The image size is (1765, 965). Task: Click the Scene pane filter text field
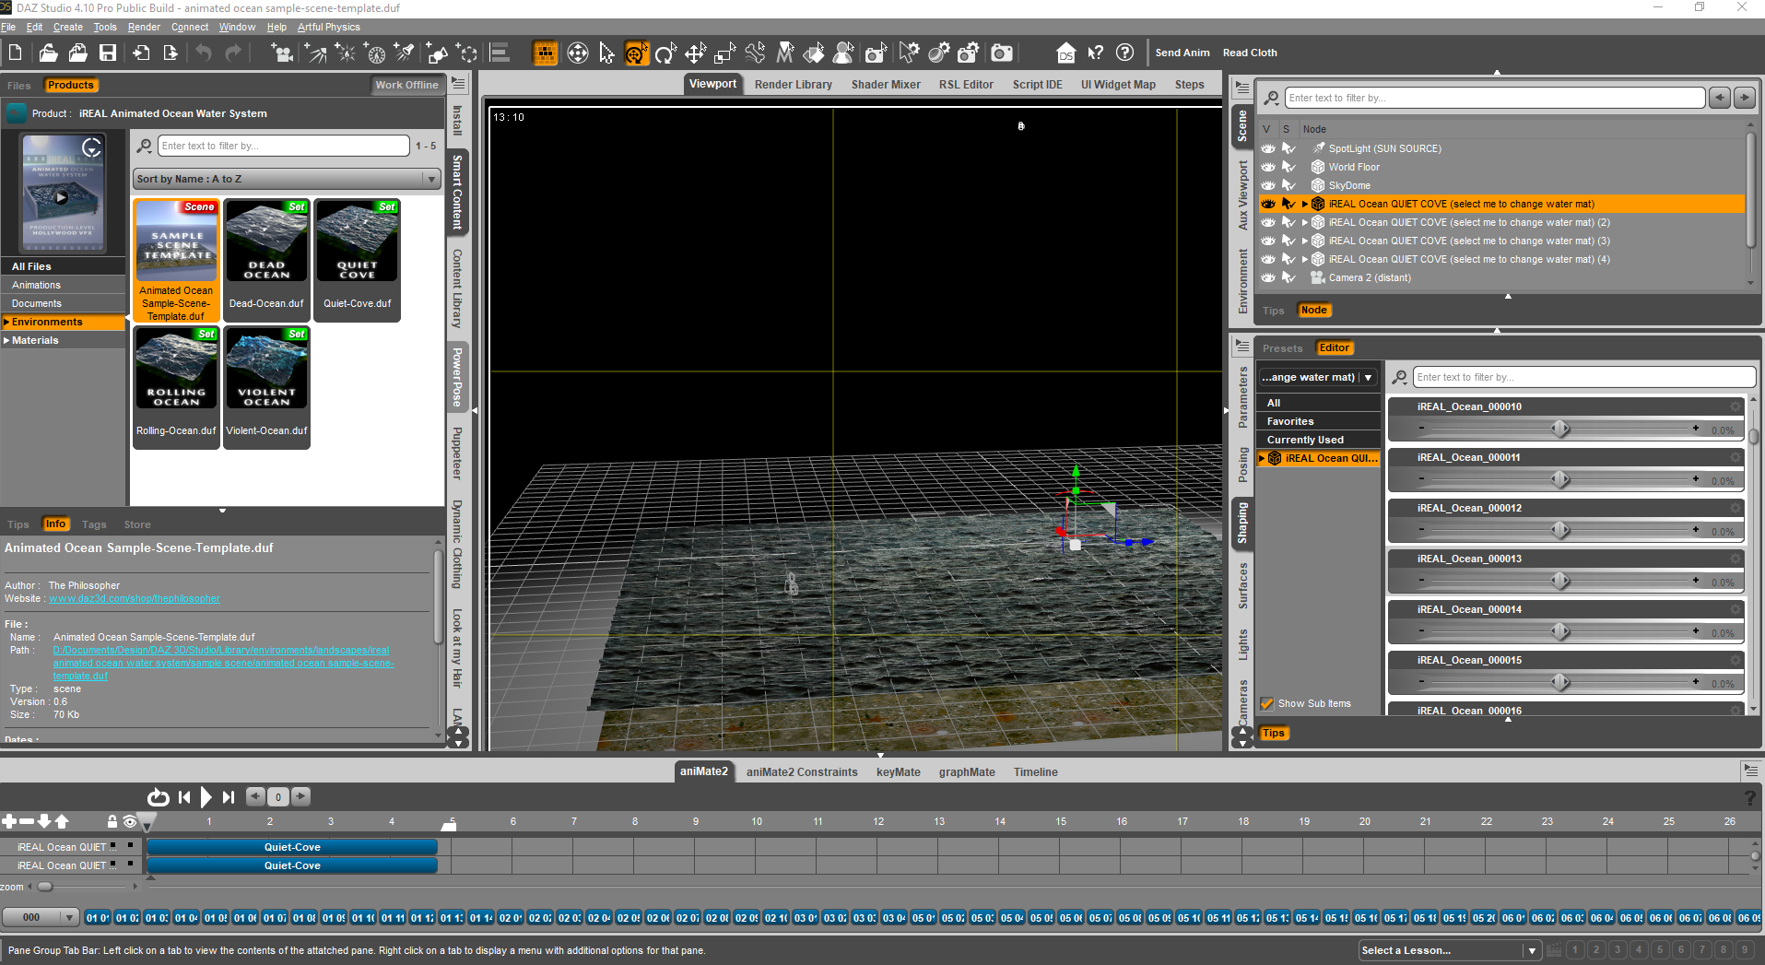tap(1494, 98)
